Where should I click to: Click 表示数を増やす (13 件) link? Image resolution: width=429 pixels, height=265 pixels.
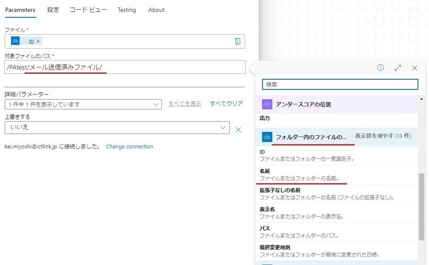383,136
